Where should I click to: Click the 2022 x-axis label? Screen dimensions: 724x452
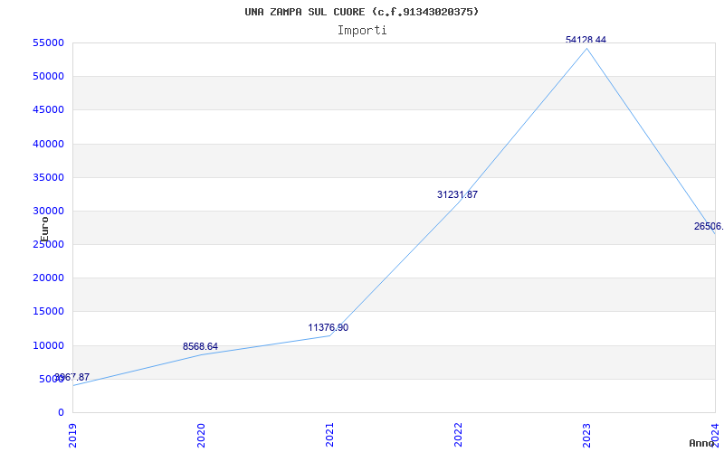point(458,435)
